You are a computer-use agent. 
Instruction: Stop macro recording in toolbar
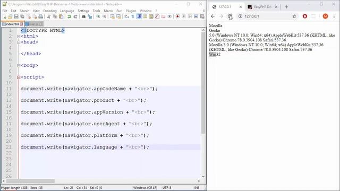coord(183,16)
